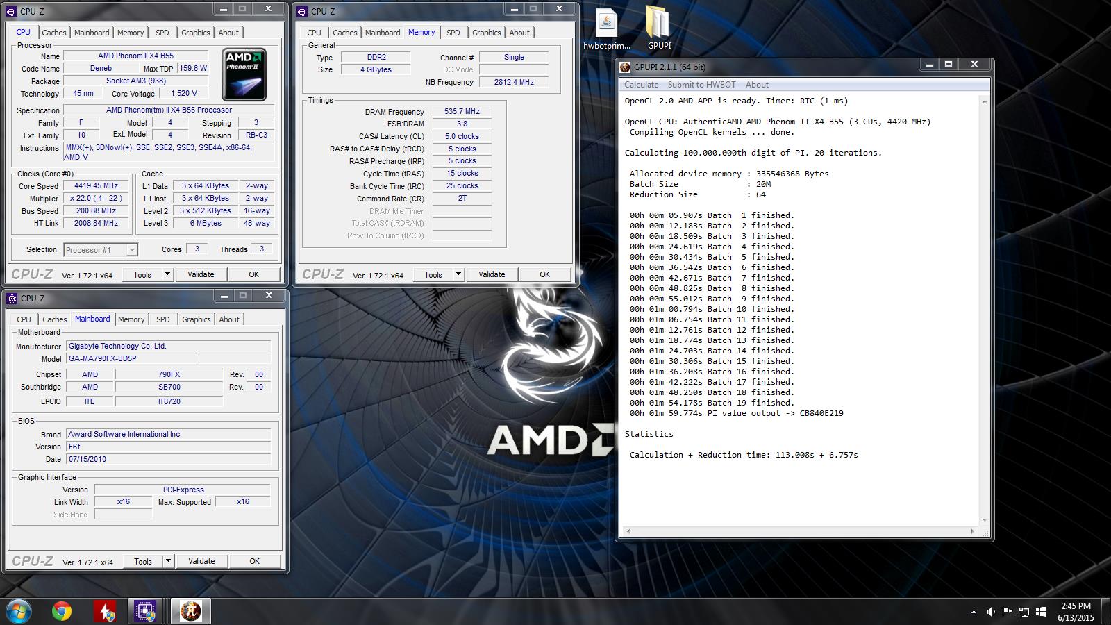Open the GPUPI desktop folder icon
1111x625 pixels.
click(x=658, y=29)
